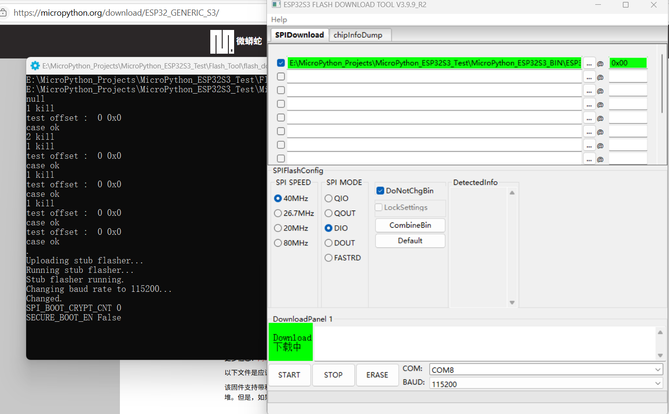This screenshot has width=669, height=414.
Task: Click the green 0x00 address field
Action: pos(628,63)
